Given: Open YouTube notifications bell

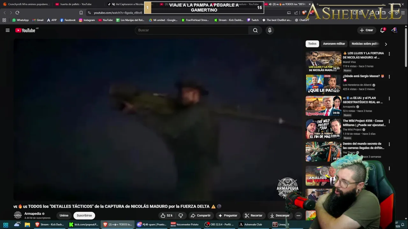Looking at the screenshot, I should tap(382, 30).
